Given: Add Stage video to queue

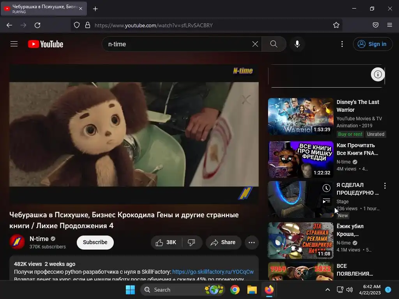Looking at the screenshot, I should click(x=327, y=201).
